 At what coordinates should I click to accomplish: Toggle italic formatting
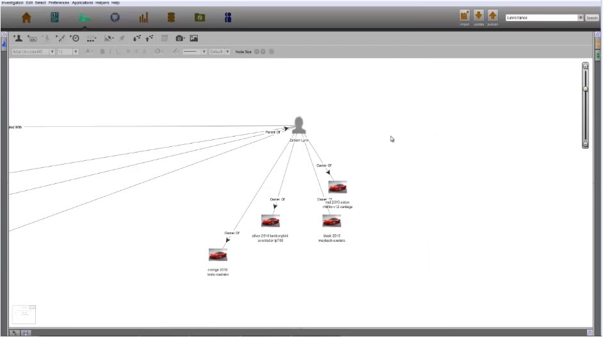point(110,51)
